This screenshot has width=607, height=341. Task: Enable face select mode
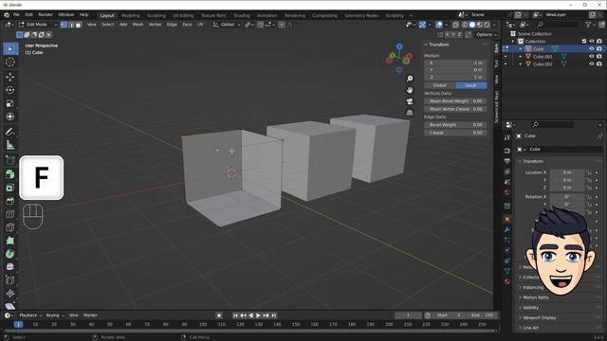click(79, 25)
